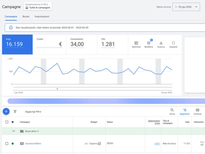Sort by the Budget column header
Screen dimensions: 205x154
tap(94, 122)
